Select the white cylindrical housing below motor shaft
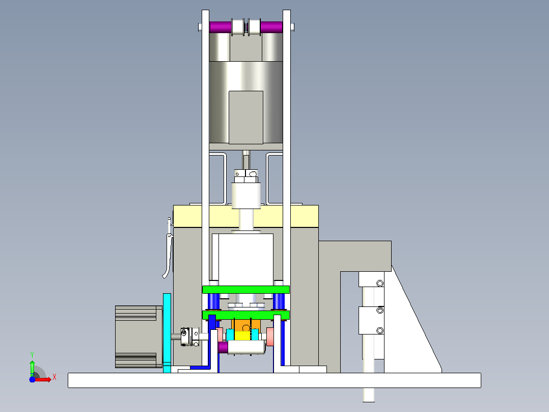549x412 pixels. [246, 196]
